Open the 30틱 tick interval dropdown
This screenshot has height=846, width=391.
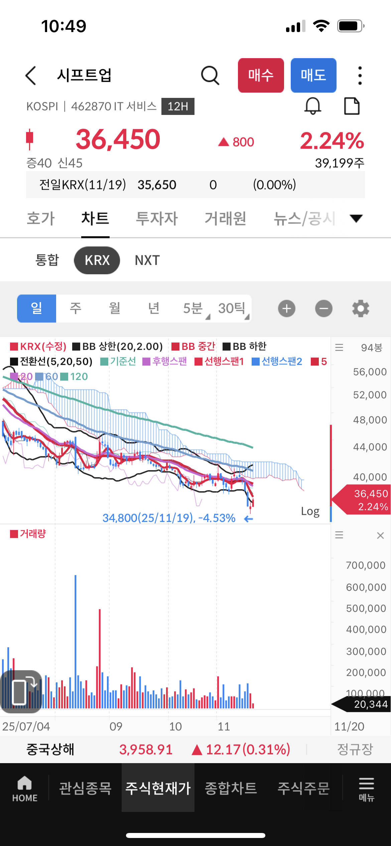tap(233, 308)
